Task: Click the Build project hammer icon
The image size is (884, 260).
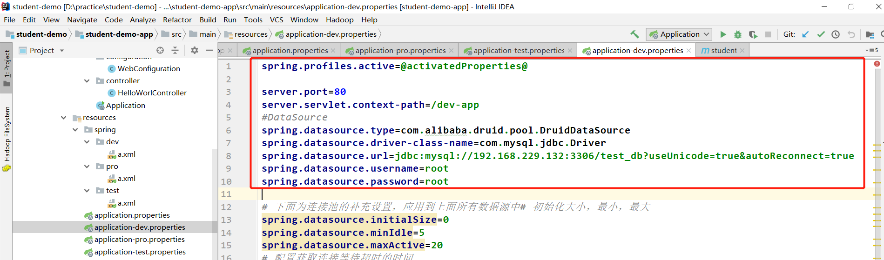Action: point(634,34)
